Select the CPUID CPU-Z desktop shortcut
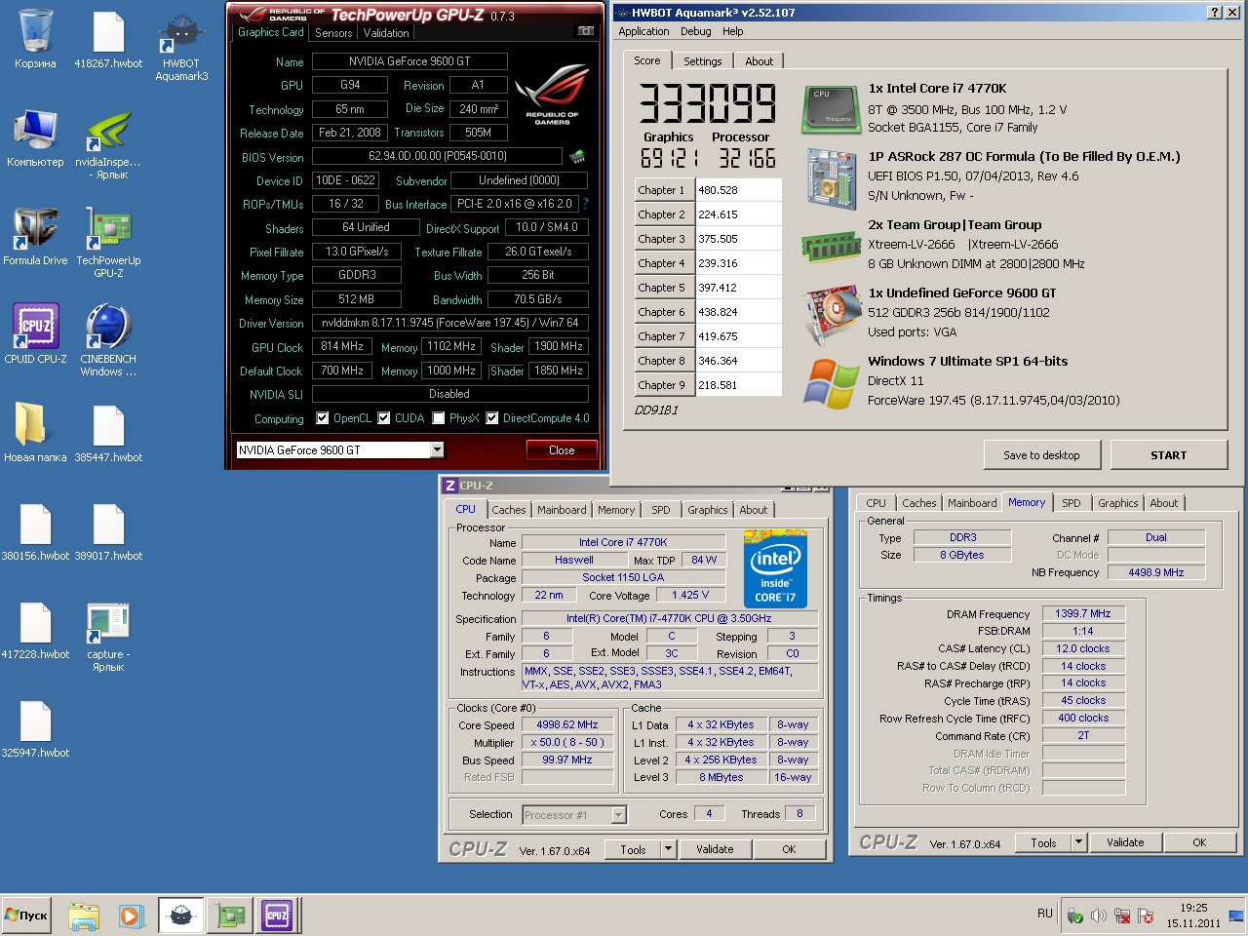 point(35,333)
